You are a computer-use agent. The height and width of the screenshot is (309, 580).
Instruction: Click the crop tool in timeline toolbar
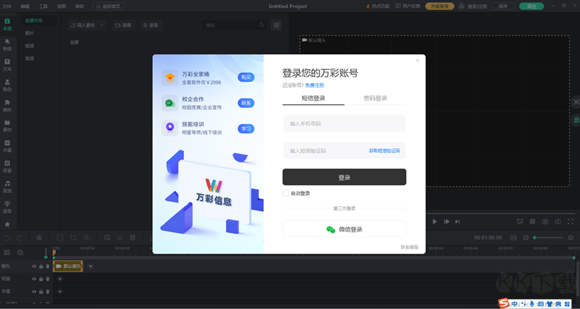[73, 238]
